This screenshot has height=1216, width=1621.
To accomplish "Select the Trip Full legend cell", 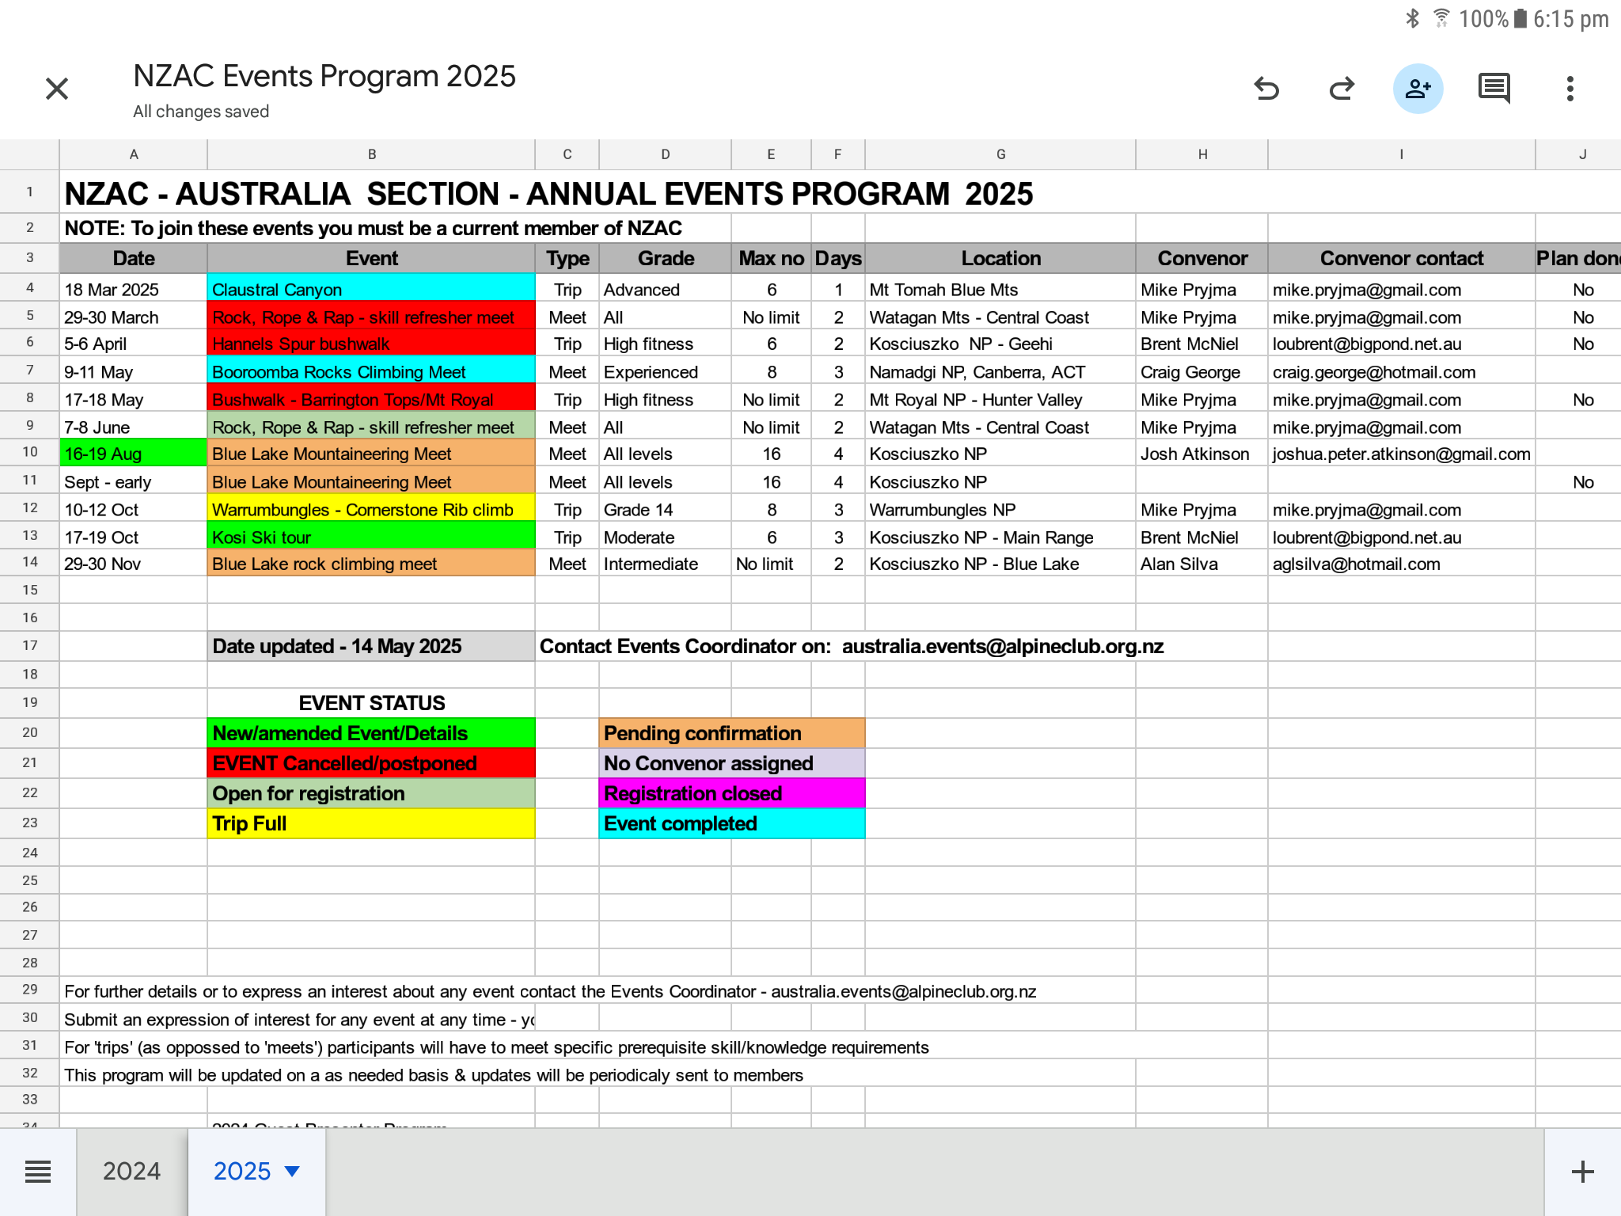I will 371,823.
